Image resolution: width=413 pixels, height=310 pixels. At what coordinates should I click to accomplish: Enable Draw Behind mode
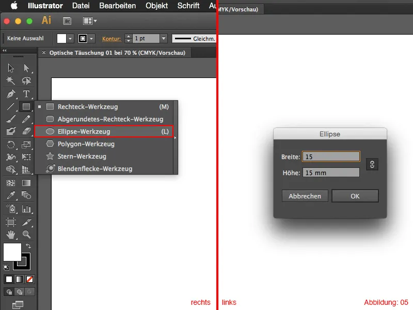coord(19,292)
